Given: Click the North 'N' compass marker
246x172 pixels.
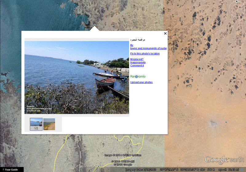Looking at the screenshot, I should [236, 2].
